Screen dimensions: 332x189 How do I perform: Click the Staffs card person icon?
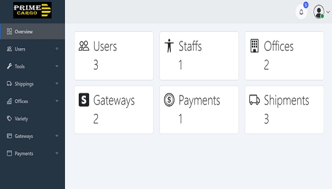click(x=169, y=46)
